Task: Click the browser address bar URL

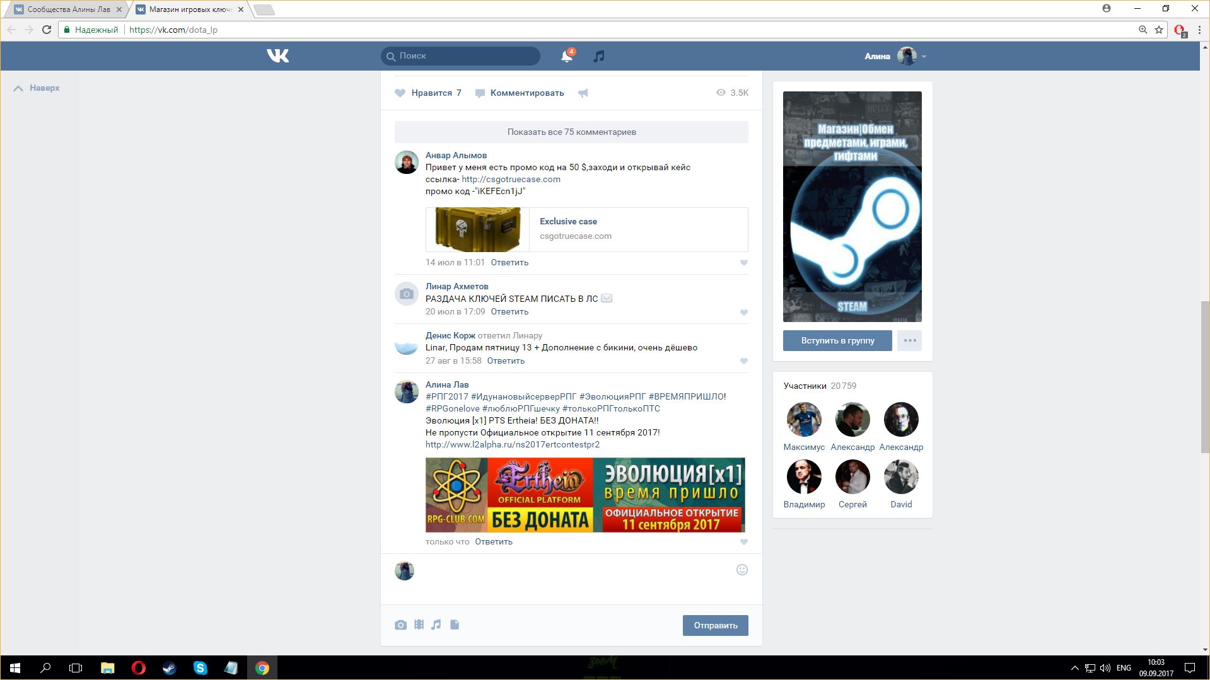Action: [173, 30]
